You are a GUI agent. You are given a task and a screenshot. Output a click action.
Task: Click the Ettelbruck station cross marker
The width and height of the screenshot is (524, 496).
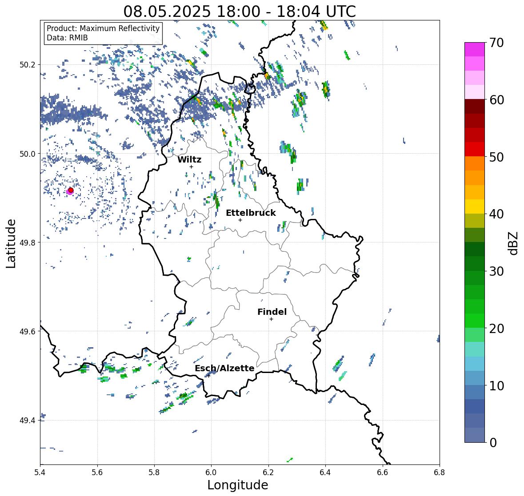[240, 220]
